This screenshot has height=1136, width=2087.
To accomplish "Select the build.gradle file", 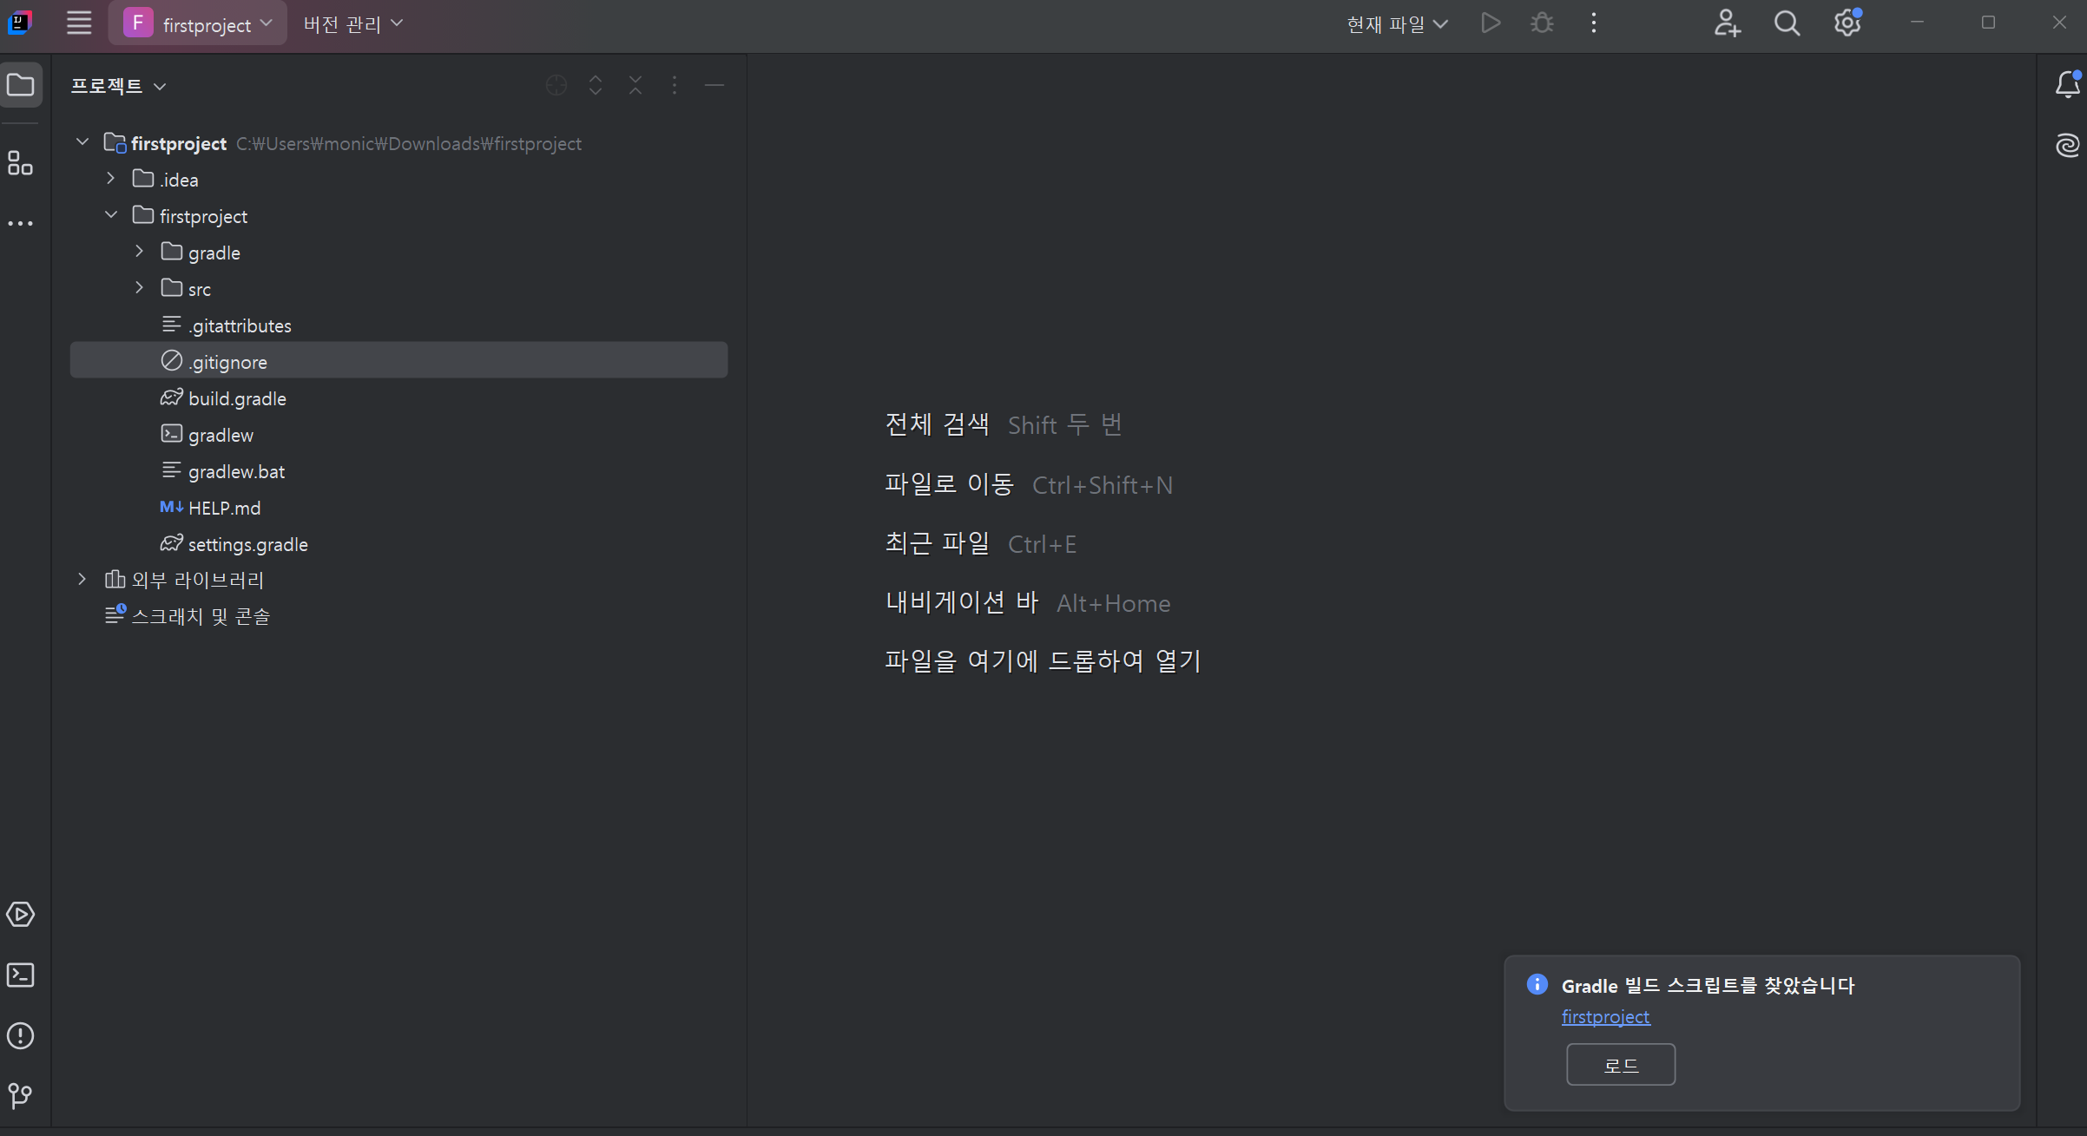I will [x=237, y=398].
